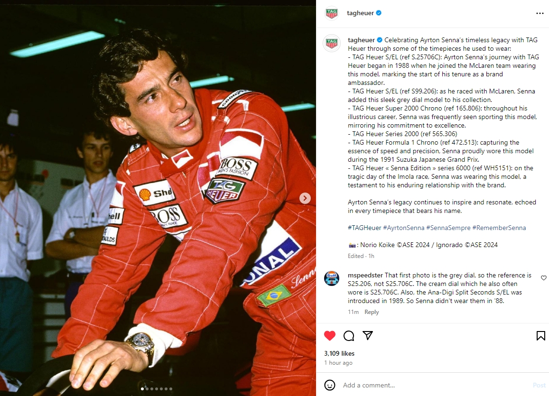Open the three-dot more options menu

(540, 13)
